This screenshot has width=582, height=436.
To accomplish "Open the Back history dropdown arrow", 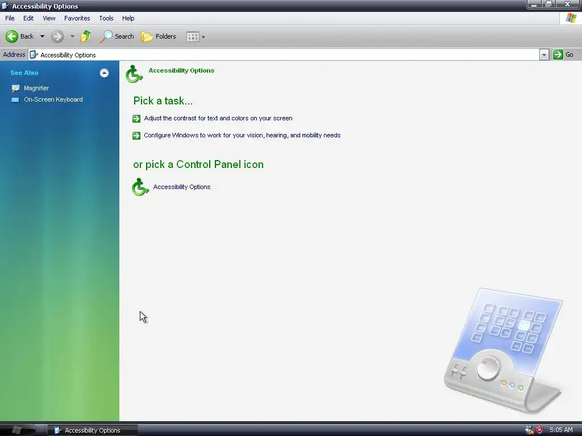I will pos(42,36).
